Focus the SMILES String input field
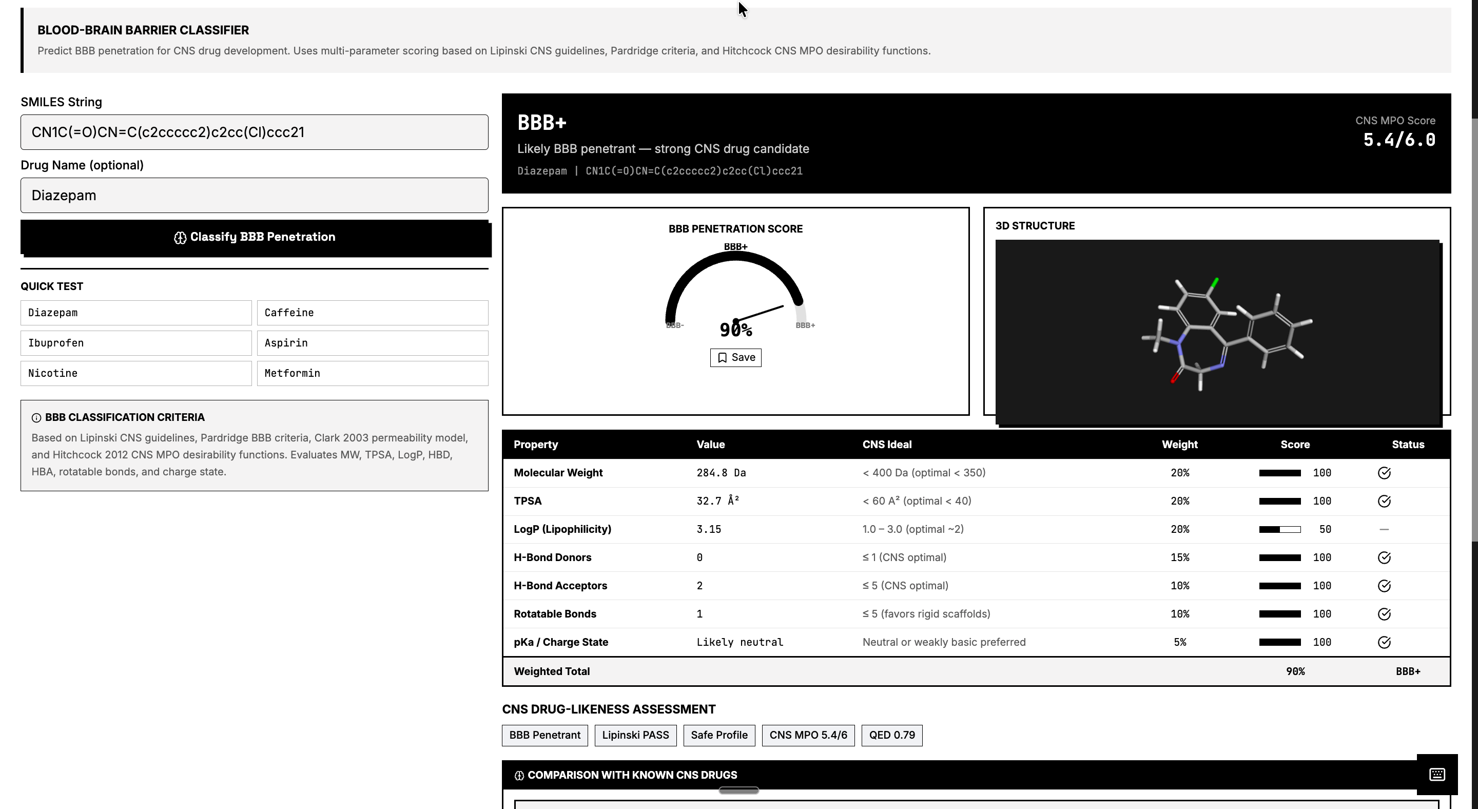Viewport: 1478px width, 809px height. point(255,132)
